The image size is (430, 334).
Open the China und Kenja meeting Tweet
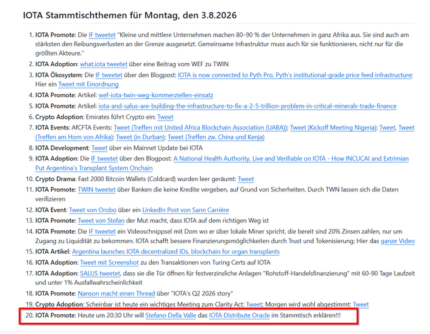click(216, 137)
